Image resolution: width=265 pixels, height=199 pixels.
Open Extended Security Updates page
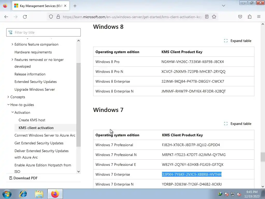pyautogui.click(x=35, y=82)
